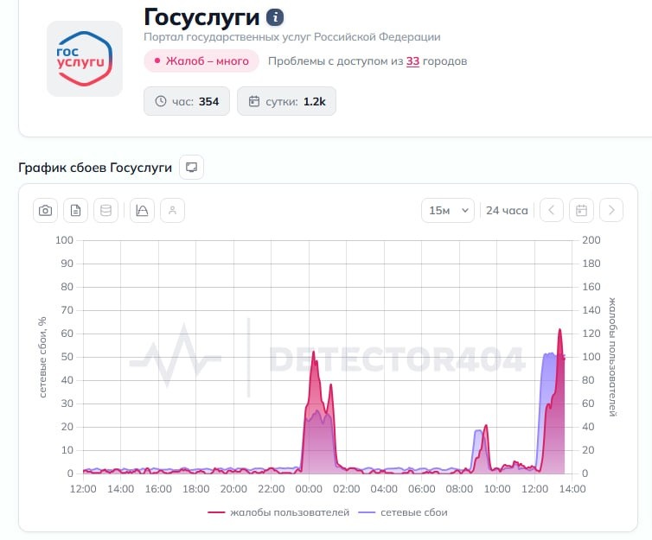Go to previous period with left chevron
The image size is (652, 540).
(552, 211)
